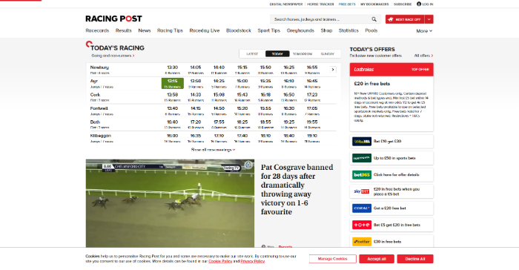The width and height of the screenshot is (519, 270).
Task: Open Going and non-runners link
Action: [113, 56]
